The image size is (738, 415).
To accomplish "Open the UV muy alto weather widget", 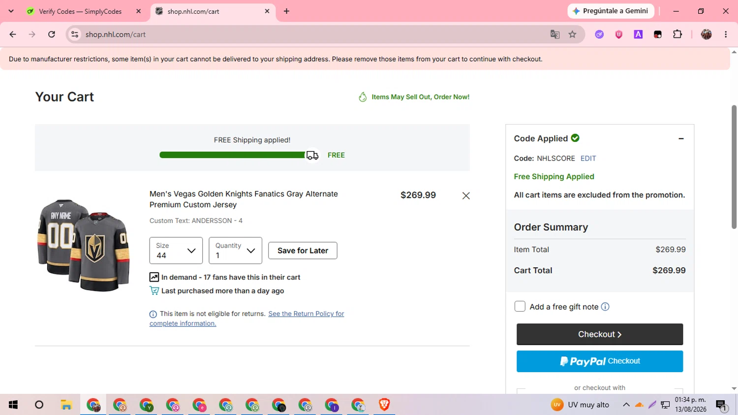I will tap(580, 405).
